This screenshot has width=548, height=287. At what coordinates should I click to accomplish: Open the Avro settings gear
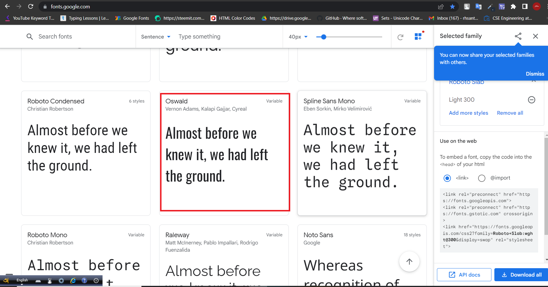tap(61, 280)
